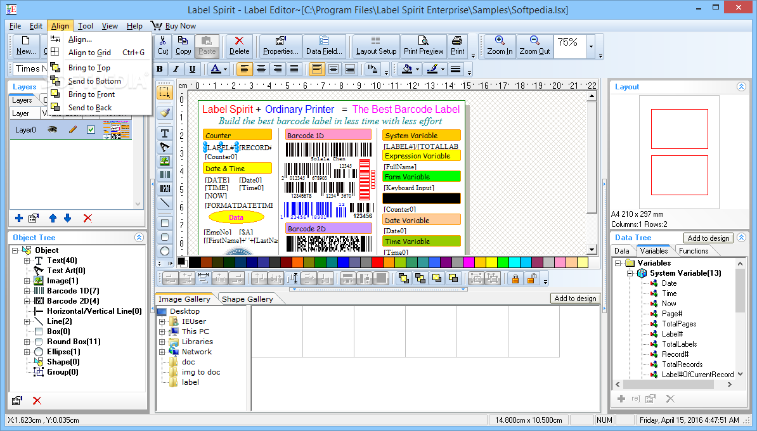757x431 pixels.
Task: Click the Cut toolbar icon
Action: 163,46
